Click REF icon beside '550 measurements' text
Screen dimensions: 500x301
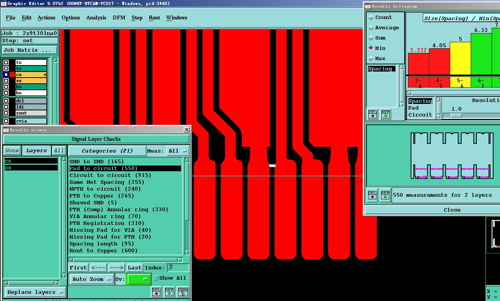click(385, 195)
